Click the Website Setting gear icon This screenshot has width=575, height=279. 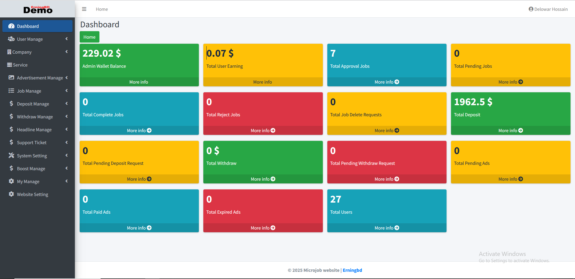tap(11, 194)
